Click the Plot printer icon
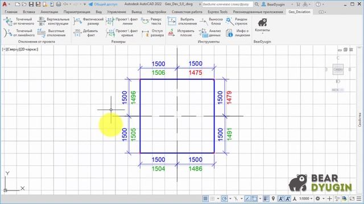Viewport: 364px width, 204px height. point(59,4)
